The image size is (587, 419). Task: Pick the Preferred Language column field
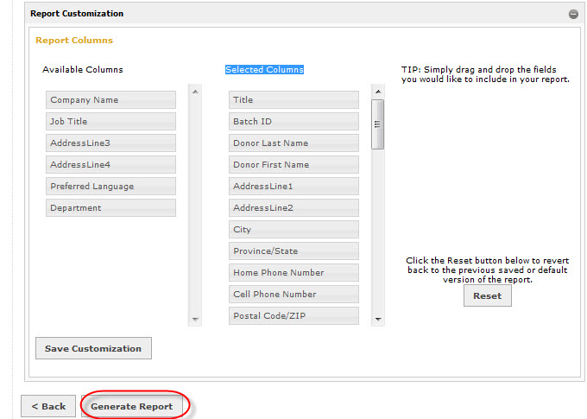pyautogui.click(x=110, y=187)
